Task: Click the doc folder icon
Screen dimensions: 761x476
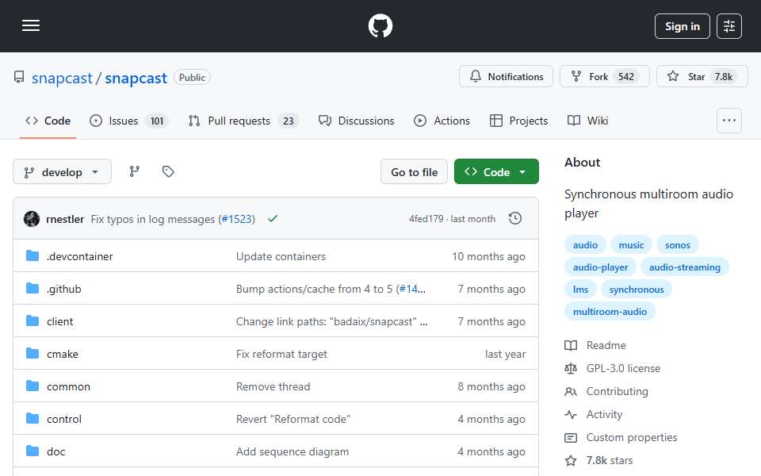Action: [32, 451]
